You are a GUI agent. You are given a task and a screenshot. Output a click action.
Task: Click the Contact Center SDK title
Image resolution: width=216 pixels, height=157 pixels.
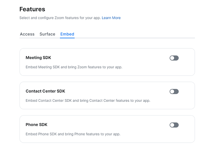click(45, 91)
